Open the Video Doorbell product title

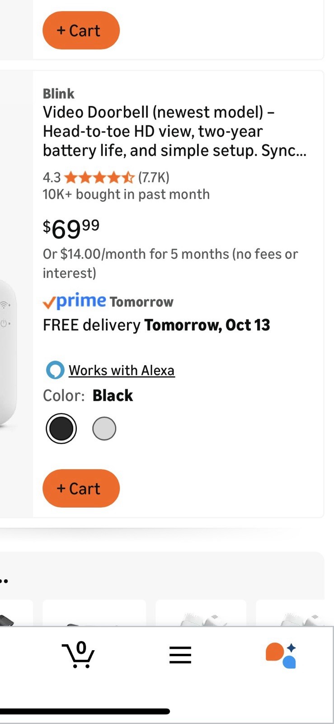coord(174,131)
